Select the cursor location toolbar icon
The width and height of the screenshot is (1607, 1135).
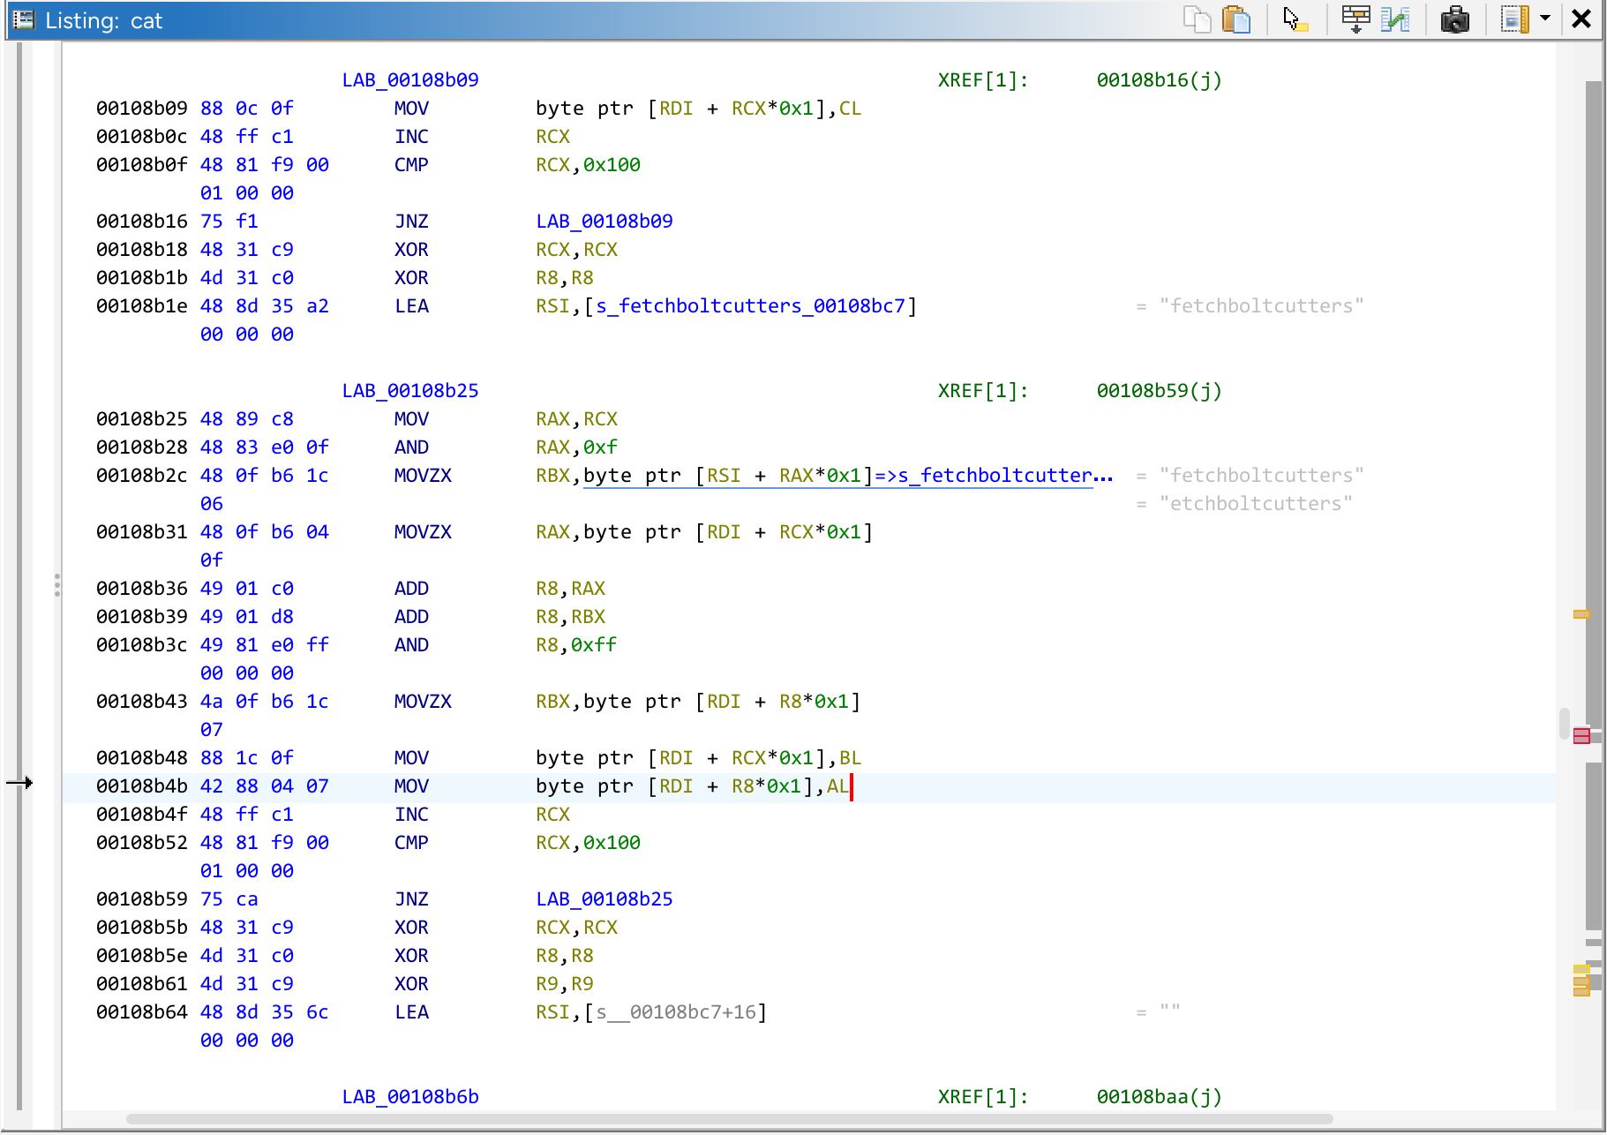1295,19
